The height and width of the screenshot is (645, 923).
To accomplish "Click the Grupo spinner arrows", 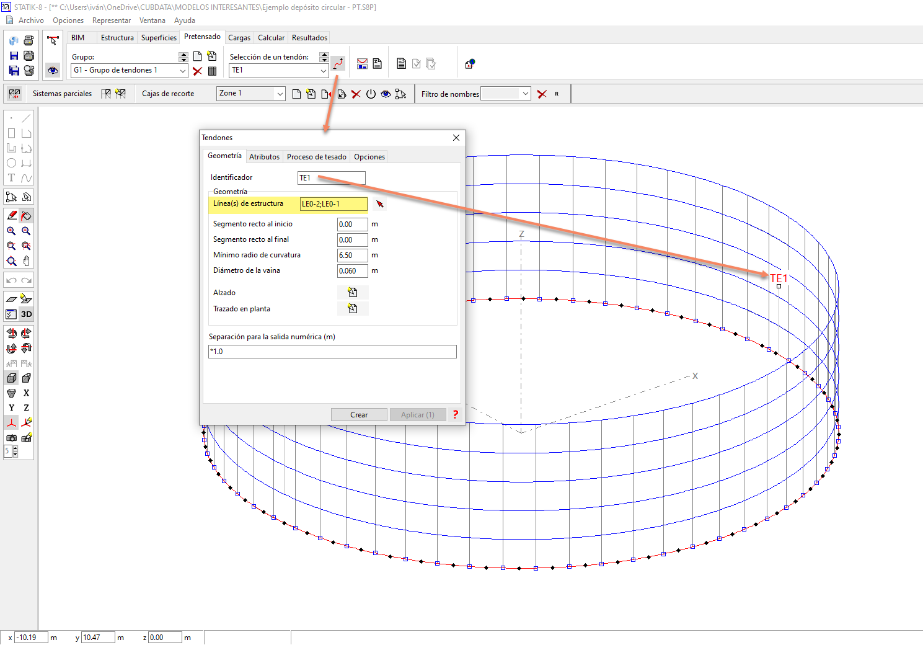I will coord(183,56).
